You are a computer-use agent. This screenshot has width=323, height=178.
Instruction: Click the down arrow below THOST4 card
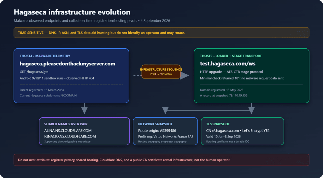coord(84,109)
